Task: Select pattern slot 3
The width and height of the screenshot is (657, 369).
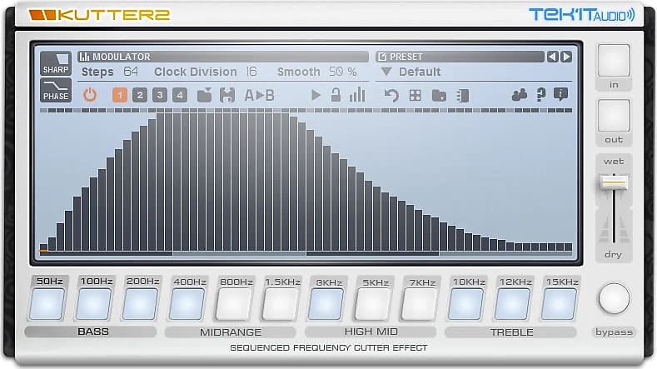Action: click(160, 95)
